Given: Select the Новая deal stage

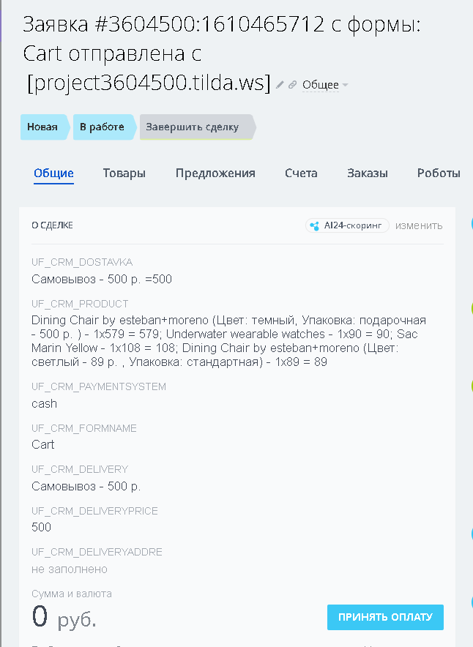Looking at the screenshot, I should tap(44, 127).
